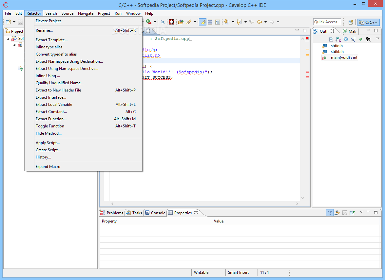Click into the Quick Access search field
Image resolution: width=385 pixels, height=280 pixels.
[327, 22]
